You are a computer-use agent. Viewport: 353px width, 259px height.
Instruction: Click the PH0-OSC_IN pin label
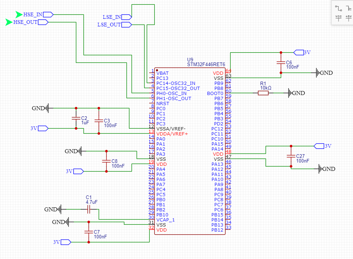click(x=172, y=94)
